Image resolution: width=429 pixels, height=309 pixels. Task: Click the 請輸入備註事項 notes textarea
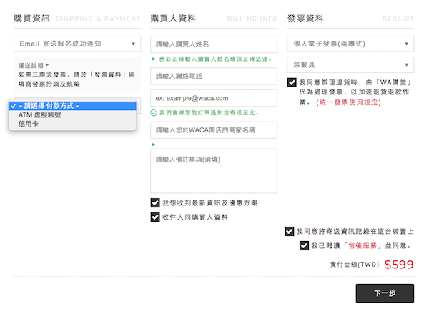click(214, 171)
